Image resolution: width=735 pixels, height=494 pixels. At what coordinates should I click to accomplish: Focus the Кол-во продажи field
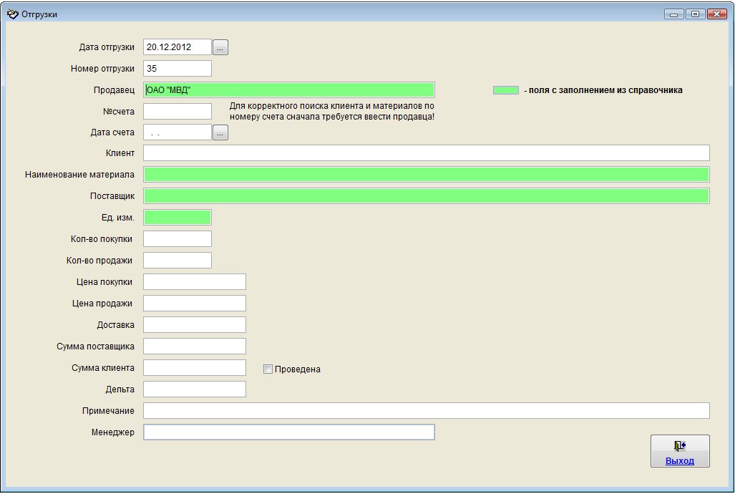click(x=177, y=261)
